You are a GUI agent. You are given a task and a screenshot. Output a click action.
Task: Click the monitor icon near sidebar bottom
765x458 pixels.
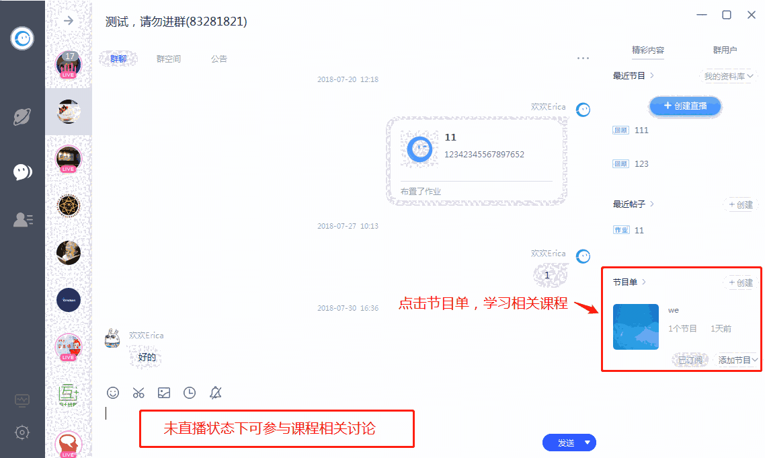[22, 400]
